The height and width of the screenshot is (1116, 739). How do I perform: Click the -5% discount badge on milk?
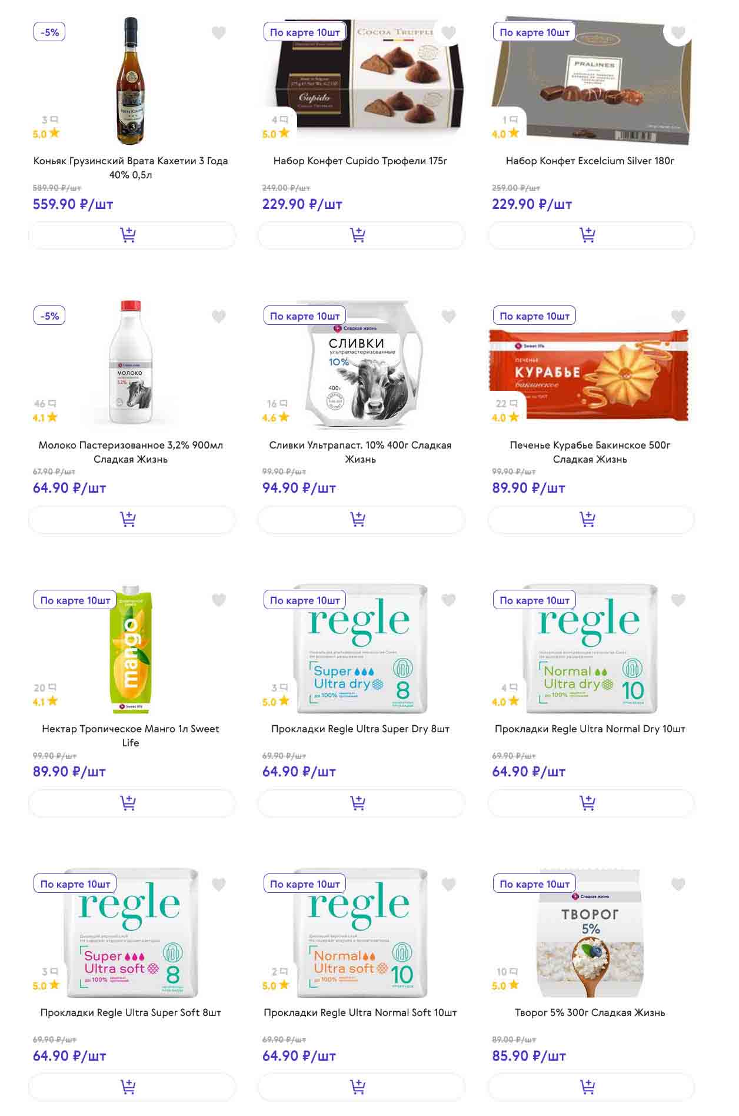pos(49,316)
